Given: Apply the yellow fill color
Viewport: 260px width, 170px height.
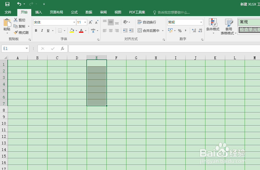Looking at the screenshot, I should click(x=72, y=31).
